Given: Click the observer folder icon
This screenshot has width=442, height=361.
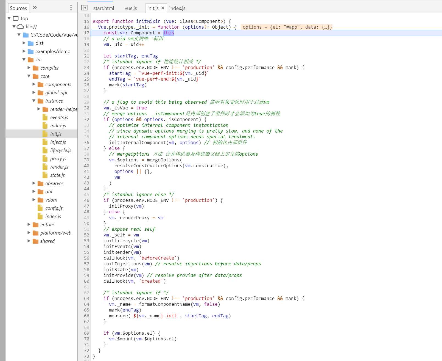Looking at the screenshot, I should coord(41,183).
